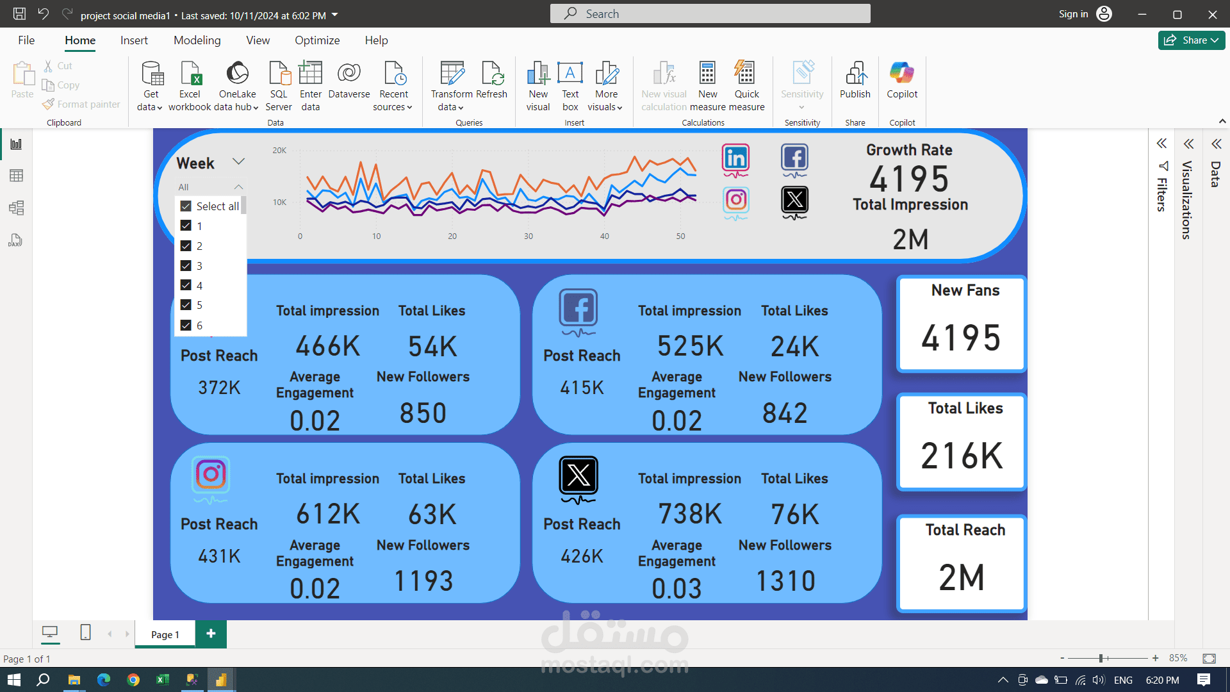Toggle the Select all checkbox in Week slicer

(x=186, y=206)
